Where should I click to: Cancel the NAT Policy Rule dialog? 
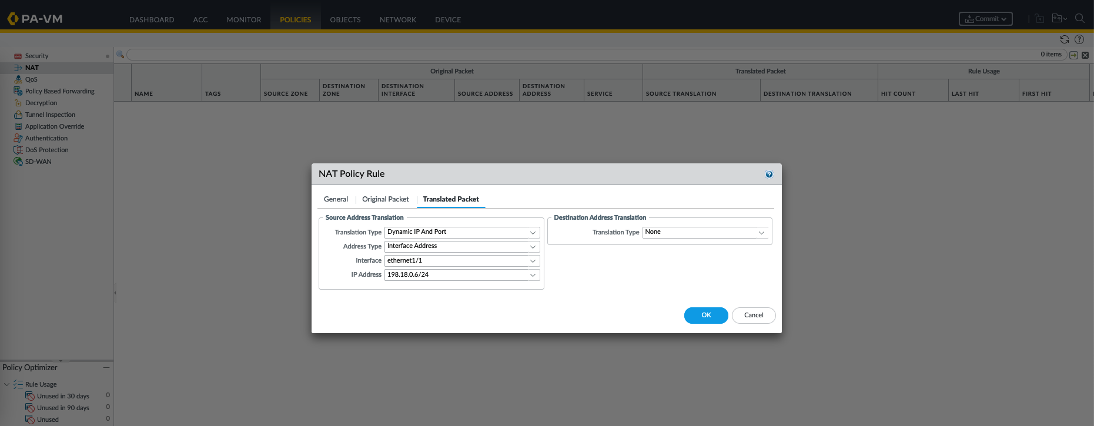click(754, 316)
